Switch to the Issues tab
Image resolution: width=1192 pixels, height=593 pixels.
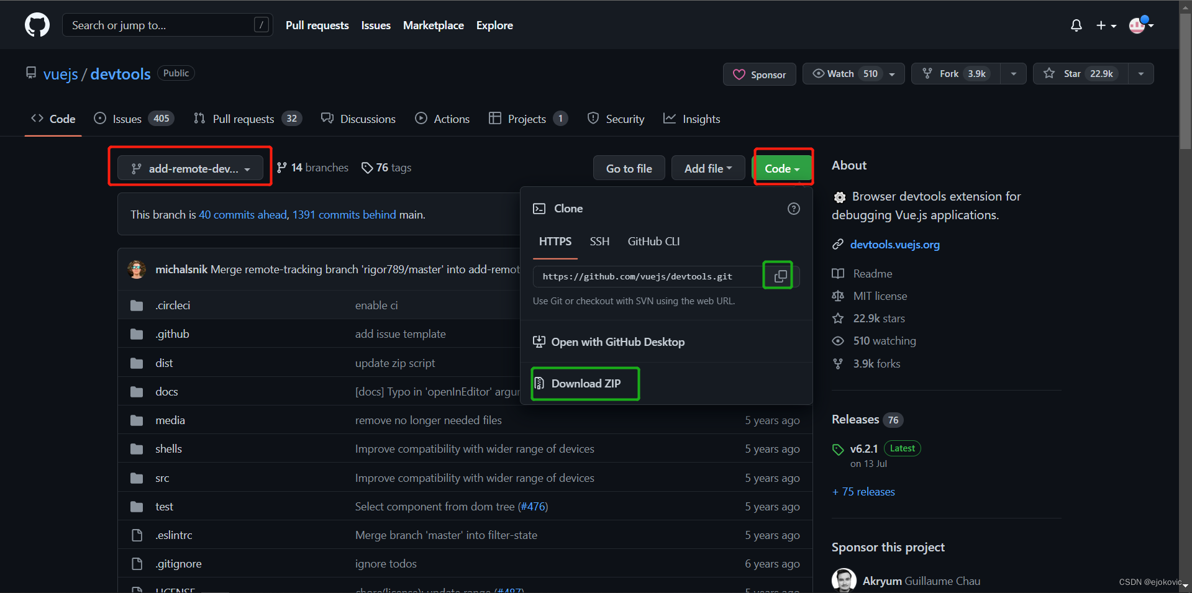134,119
